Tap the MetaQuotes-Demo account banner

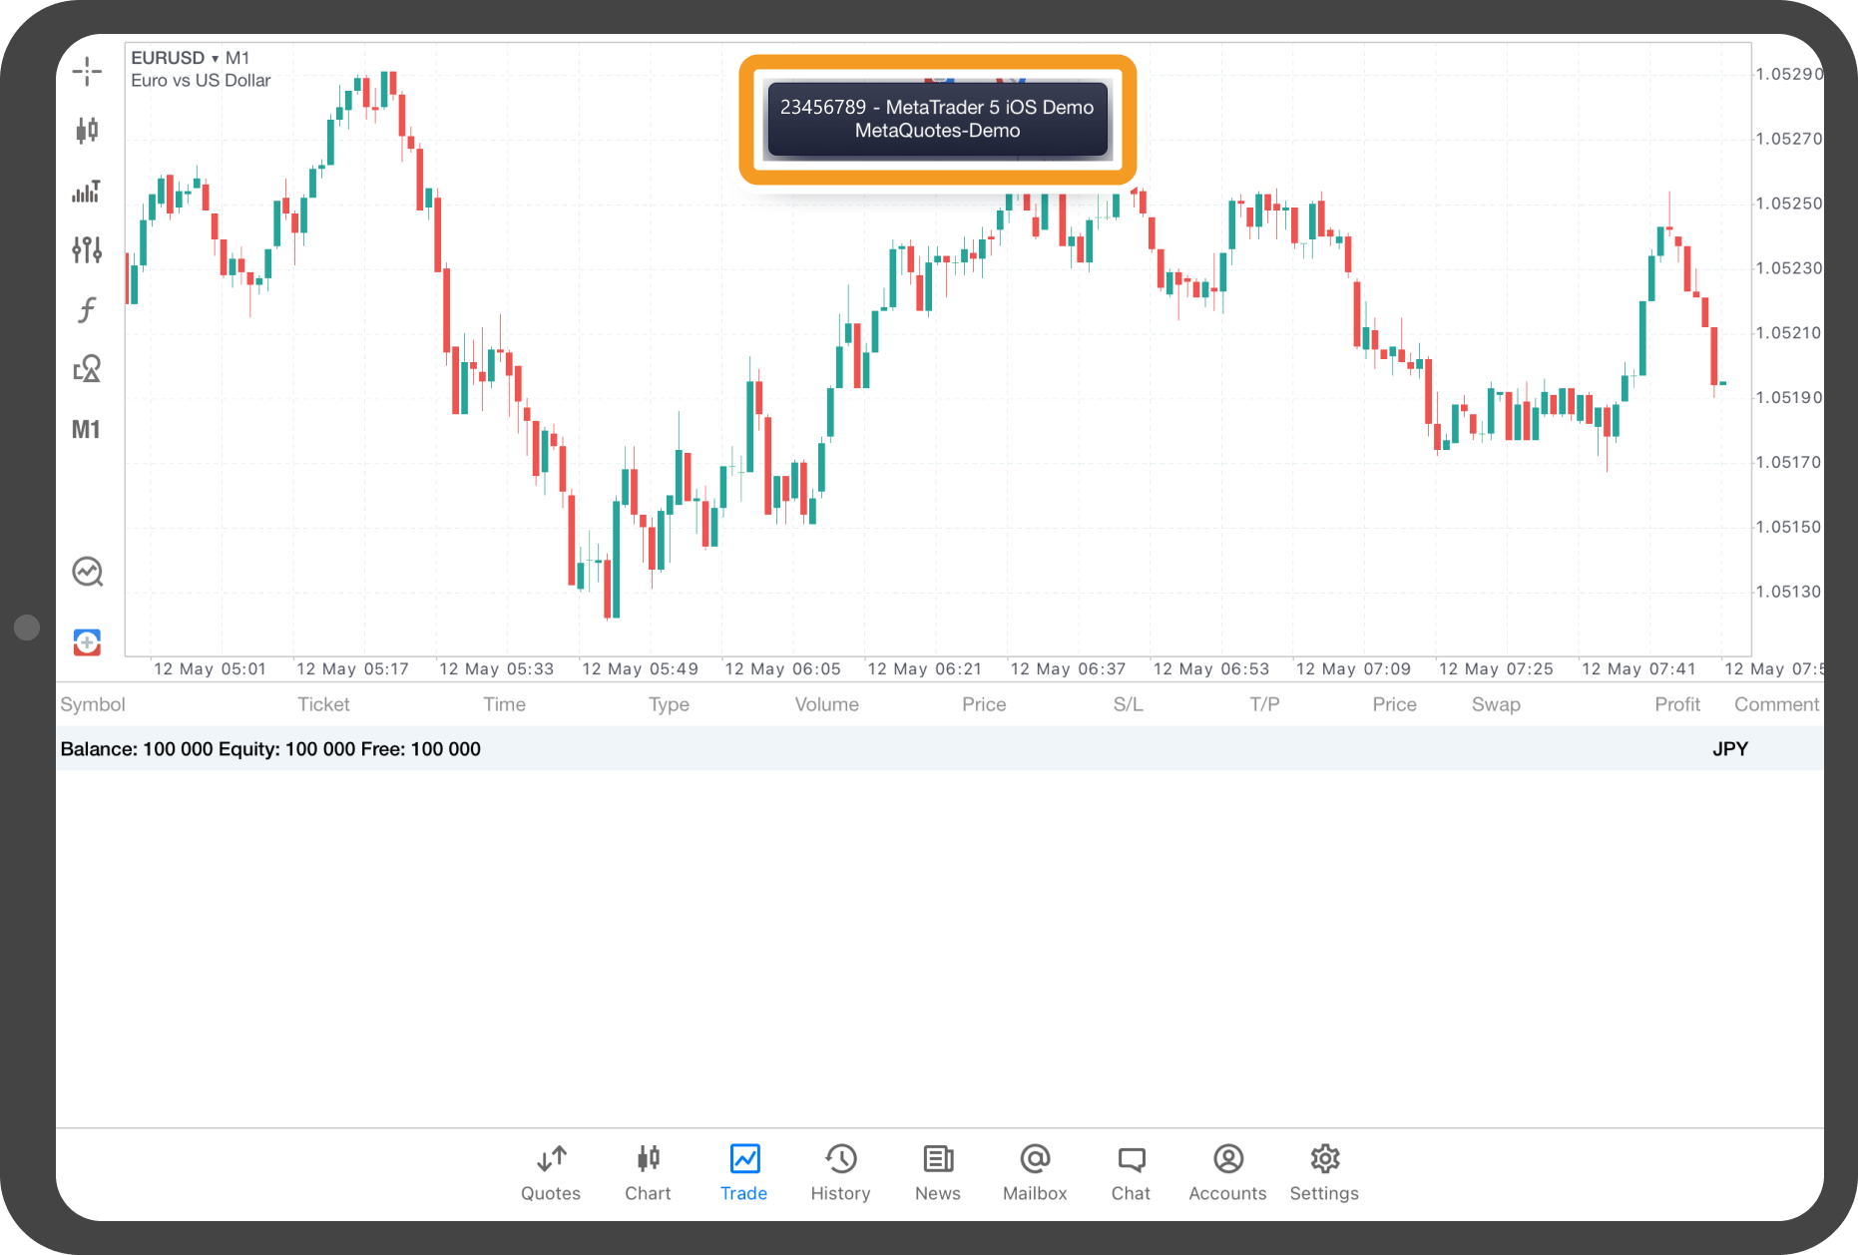pyautogui.click(x=937, y=119)
